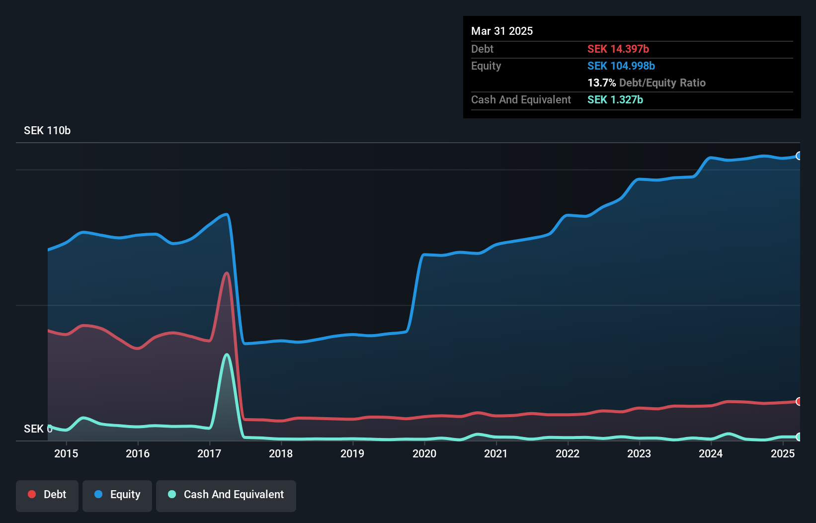
Task: Click the 2021 x-axis label
Action: click(496, 453)
